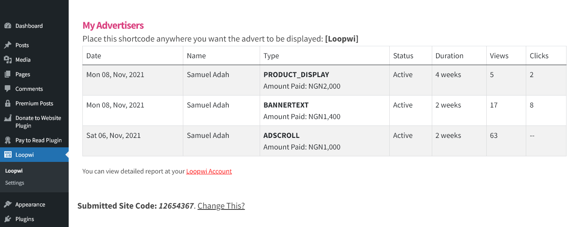Click the Views column header

click(499, 56)
